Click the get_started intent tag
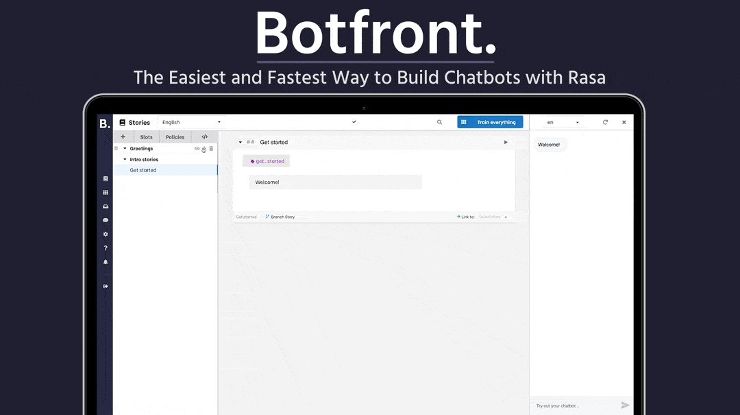Screen dimensions: 740x415 pos(267,161)
